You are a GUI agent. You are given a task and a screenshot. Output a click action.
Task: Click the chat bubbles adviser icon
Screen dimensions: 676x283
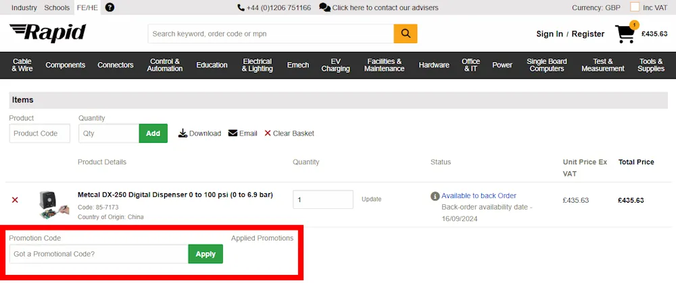pos(324,7)
